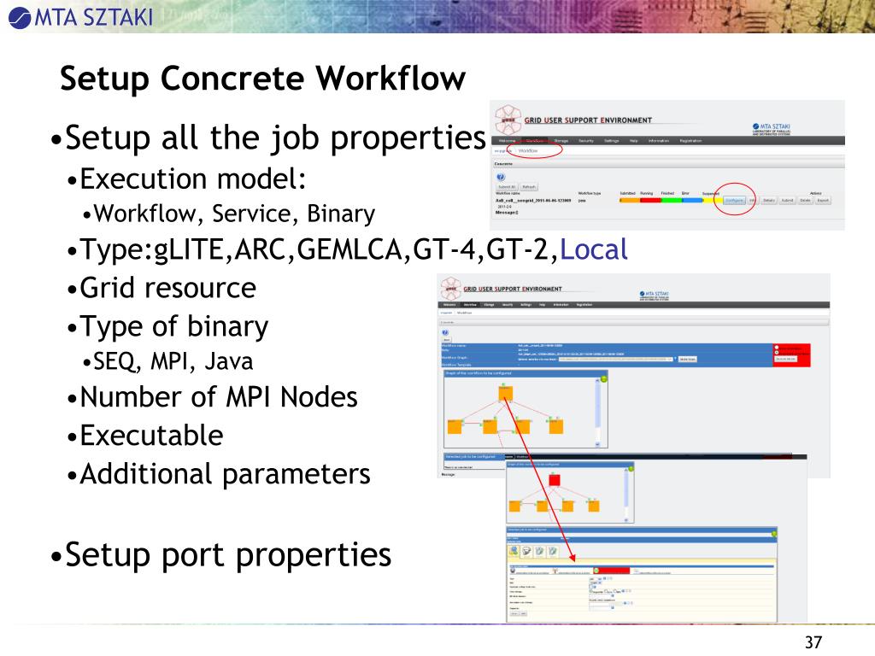This screenshot has height=656, width=875.
Task: Select the top orange job node in the upper graph
Action: pos(506,393)
